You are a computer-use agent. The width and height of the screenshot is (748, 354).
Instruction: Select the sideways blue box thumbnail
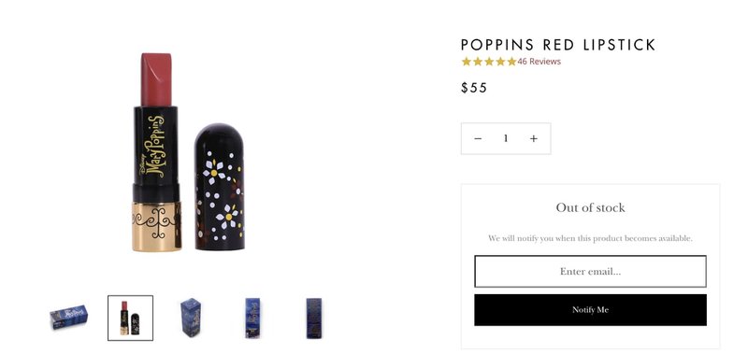pos(68,318)
